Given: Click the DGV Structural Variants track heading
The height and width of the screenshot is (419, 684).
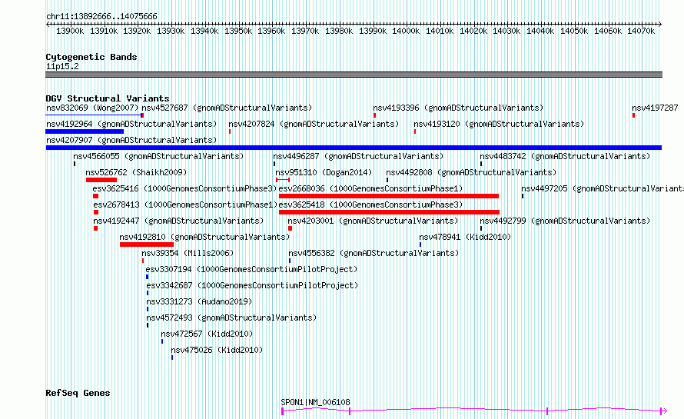Looking at the screenshot, I should [108, 98].
